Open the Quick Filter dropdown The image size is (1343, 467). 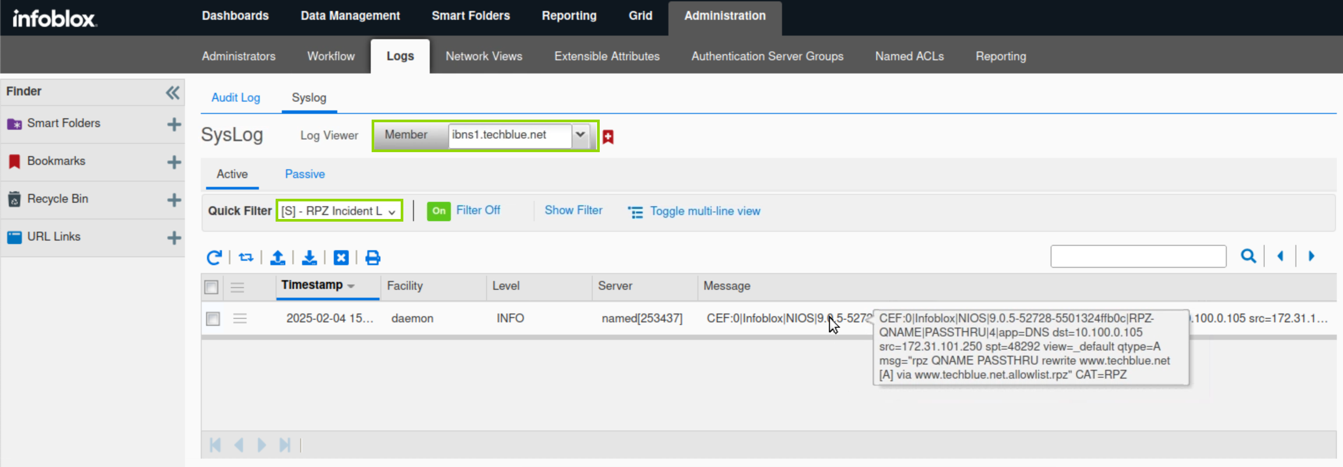pos(339,211)
